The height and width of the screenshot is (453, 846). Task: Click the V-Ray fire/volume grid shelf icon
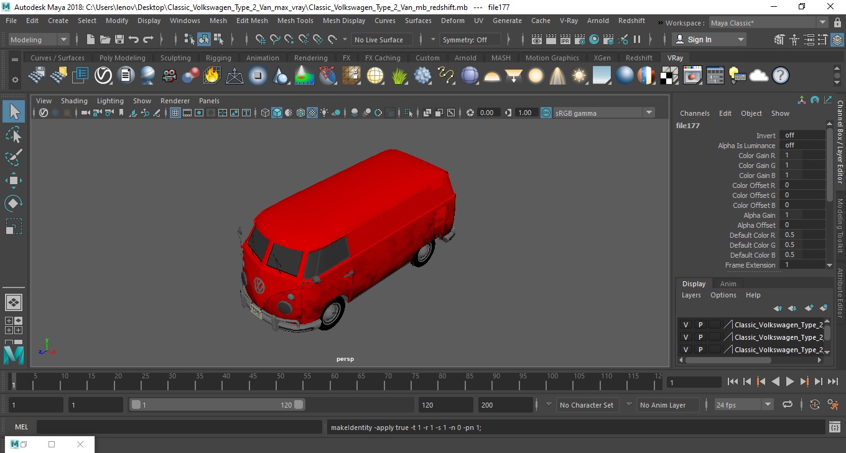coord(211,76)
